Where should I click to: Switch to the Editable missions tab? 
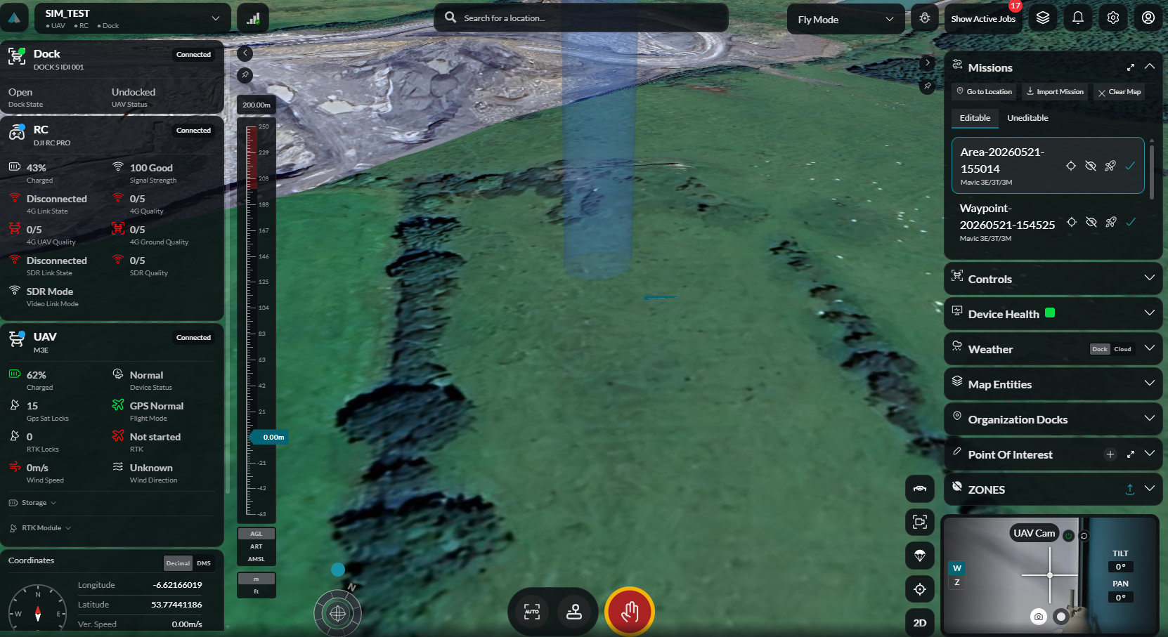[x=975, y=118]
